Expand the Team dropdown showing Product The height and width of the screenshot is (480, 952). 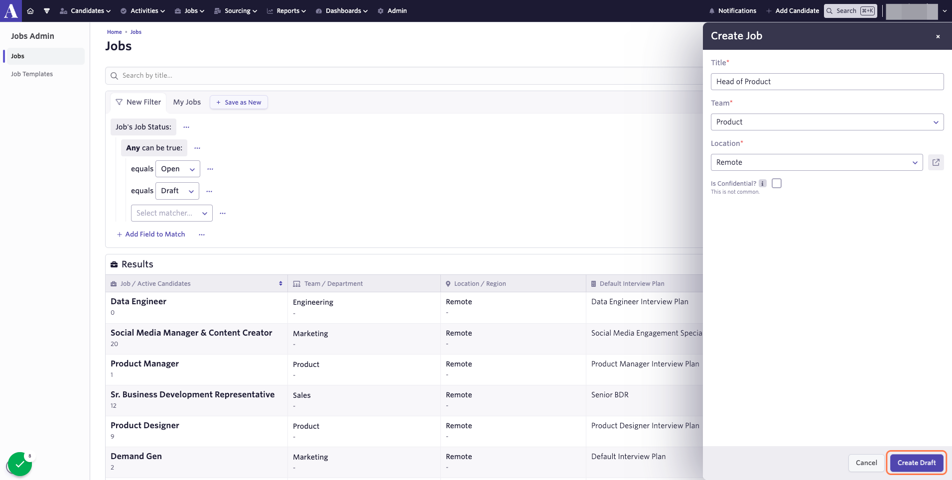(827, 122)
